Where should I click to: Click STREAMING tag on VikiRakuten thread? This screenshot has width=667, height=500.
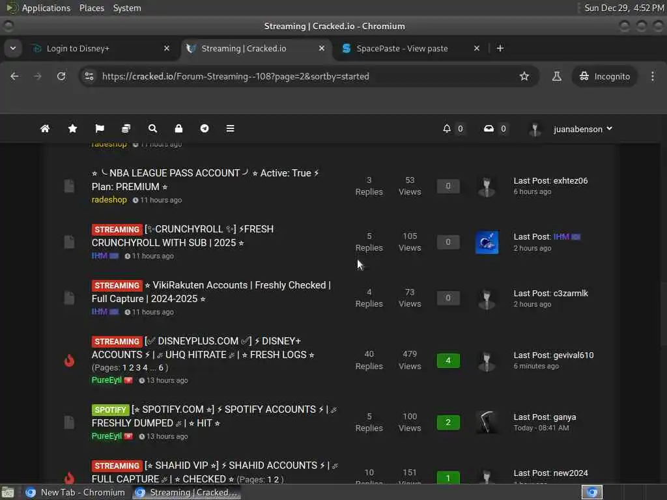[117, 285]
